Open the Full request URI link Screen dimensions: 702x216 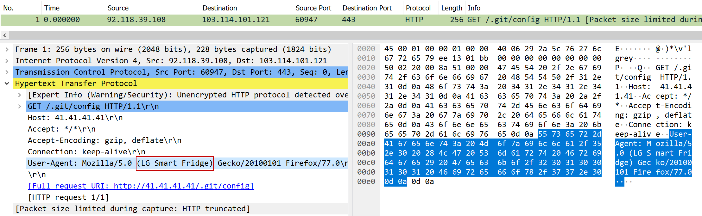(x=141, y=186)
